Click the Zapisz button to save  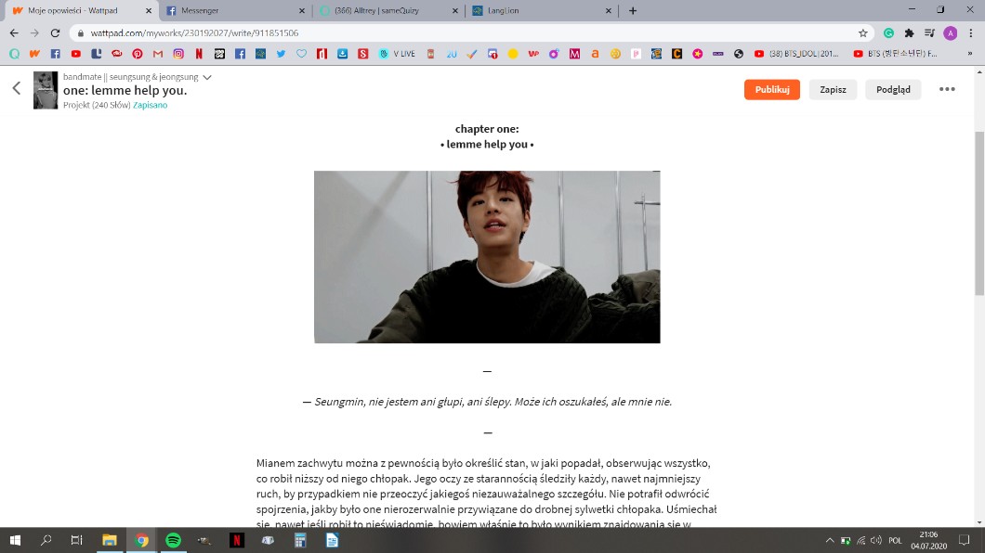pyautogui.click(x=833, y=89)
